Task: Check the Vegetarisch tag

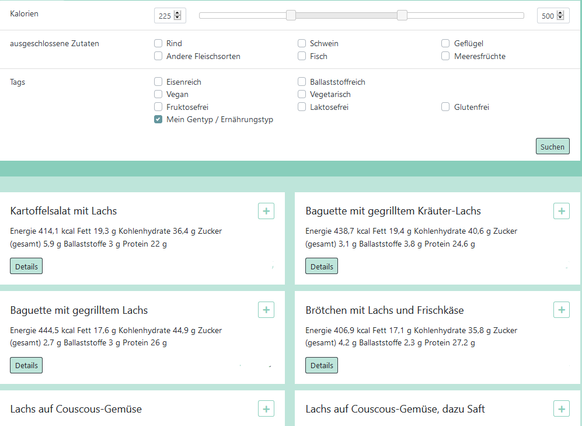Action: click(302, 94)
